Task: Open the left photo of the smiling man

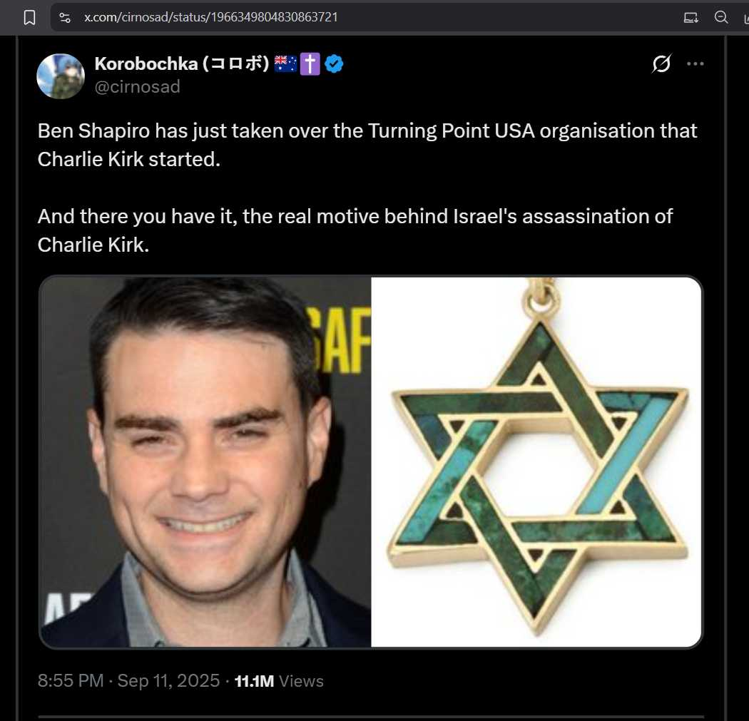Action: [205, 461]
